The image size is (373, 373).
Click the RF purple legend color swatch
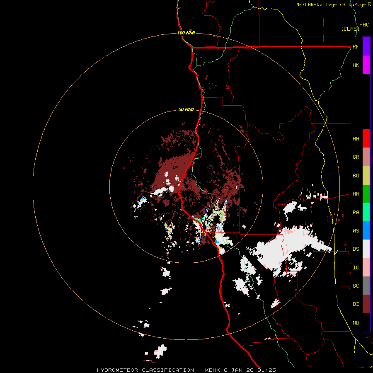(x=366, y=46)
